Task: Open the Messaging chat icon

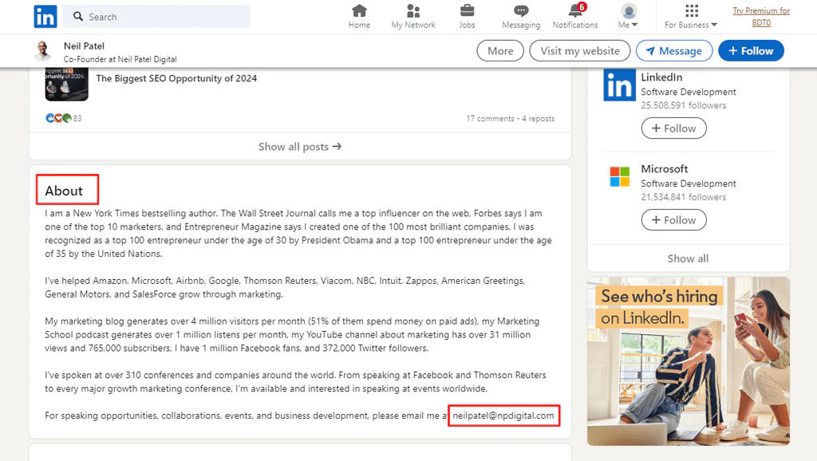Action: [521, 11]
